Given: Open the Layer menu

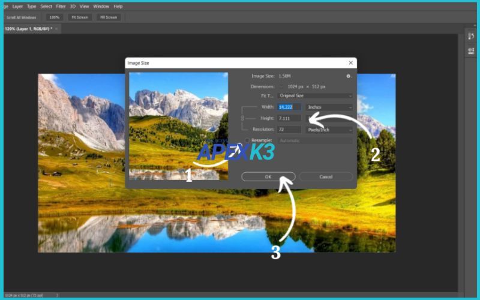Looking at the screenshot, I should click(x=17, y=6).
